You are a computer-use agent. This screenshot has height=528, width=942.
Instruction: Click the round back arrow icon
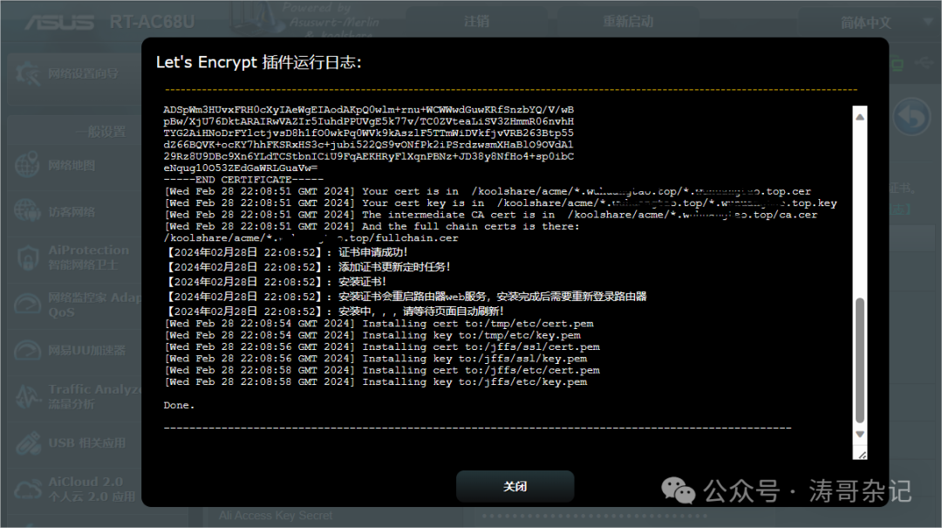pos(912,117)
